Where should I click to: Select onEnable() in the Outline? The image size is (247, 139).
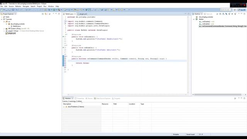point(206,24)
